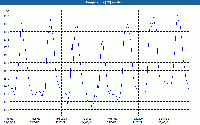
Task: Click the 'viernes' day label
Action: coord(113,119)
